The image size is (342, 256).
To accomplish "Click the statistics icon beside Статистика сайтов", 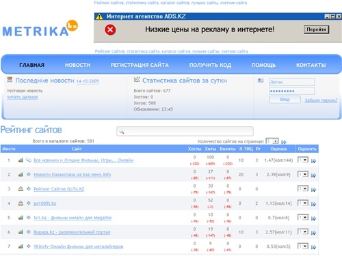I will (x=137, y=79).
